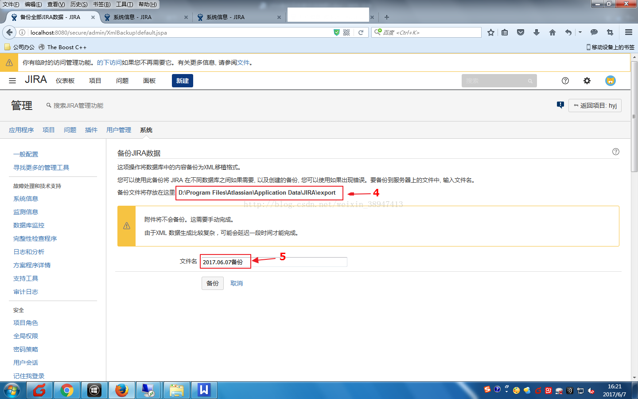Screen dimensions: 638x399
Task: Click the 的下访问 link in warning banner
Action: pyautogui.click(x=109, y=63)
